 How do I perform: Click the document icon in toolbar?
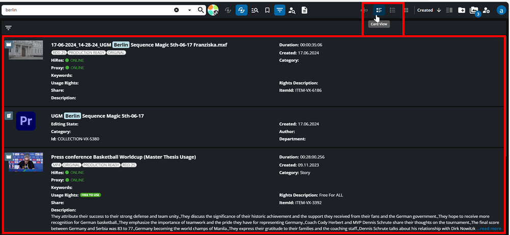304,10
